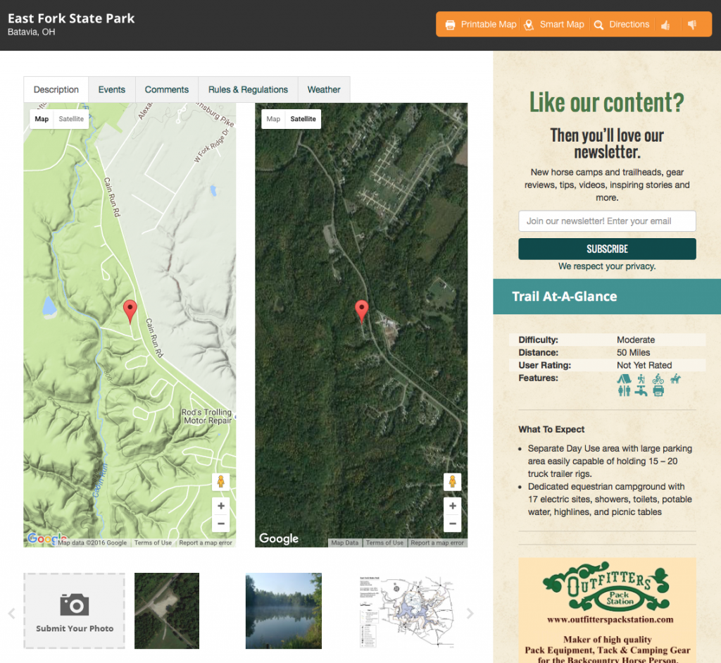Select the camping tent feature icon
Image resolution: width=721 pixels, height=663 pixels.
(x=625, y=379)
